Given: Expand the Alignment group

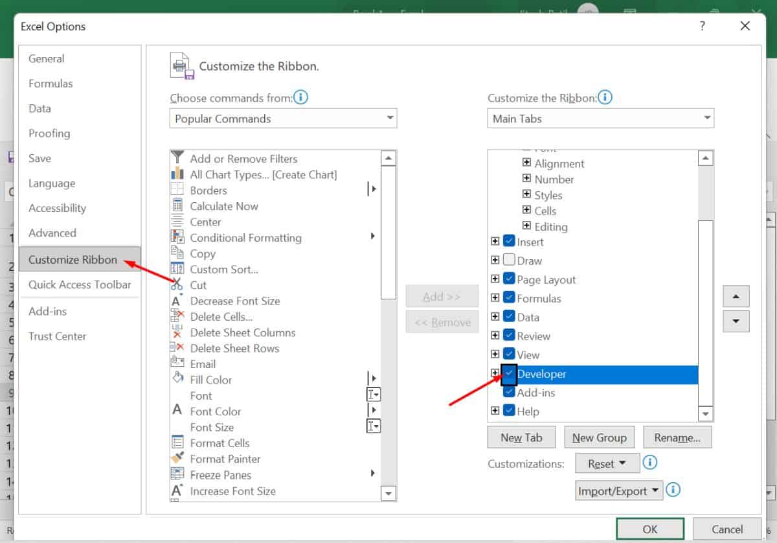Looking at the screenshot, I should pos(526,163).
